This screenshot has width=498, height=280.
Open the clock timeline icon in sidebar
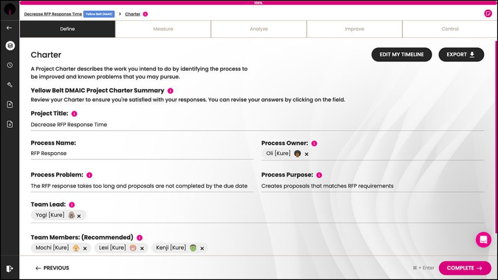coord(10,65)
